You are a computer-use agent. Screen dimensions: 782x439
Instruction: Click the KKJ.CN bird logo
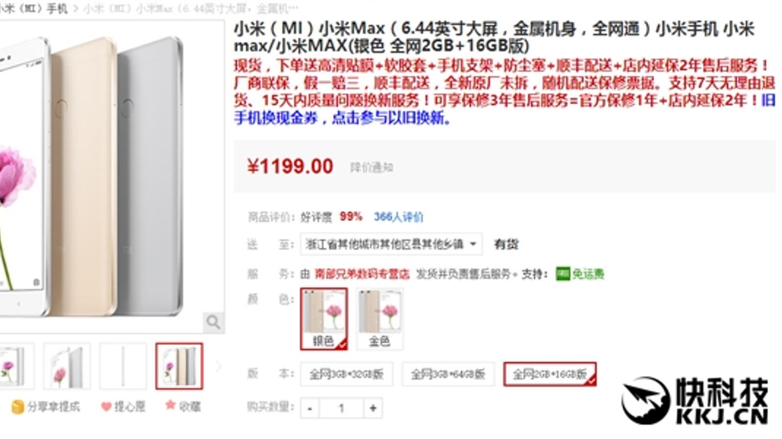(x=646, y=400)
